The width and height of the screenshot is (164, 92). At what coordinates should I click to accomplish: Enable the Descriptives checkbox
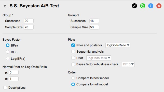5,88
